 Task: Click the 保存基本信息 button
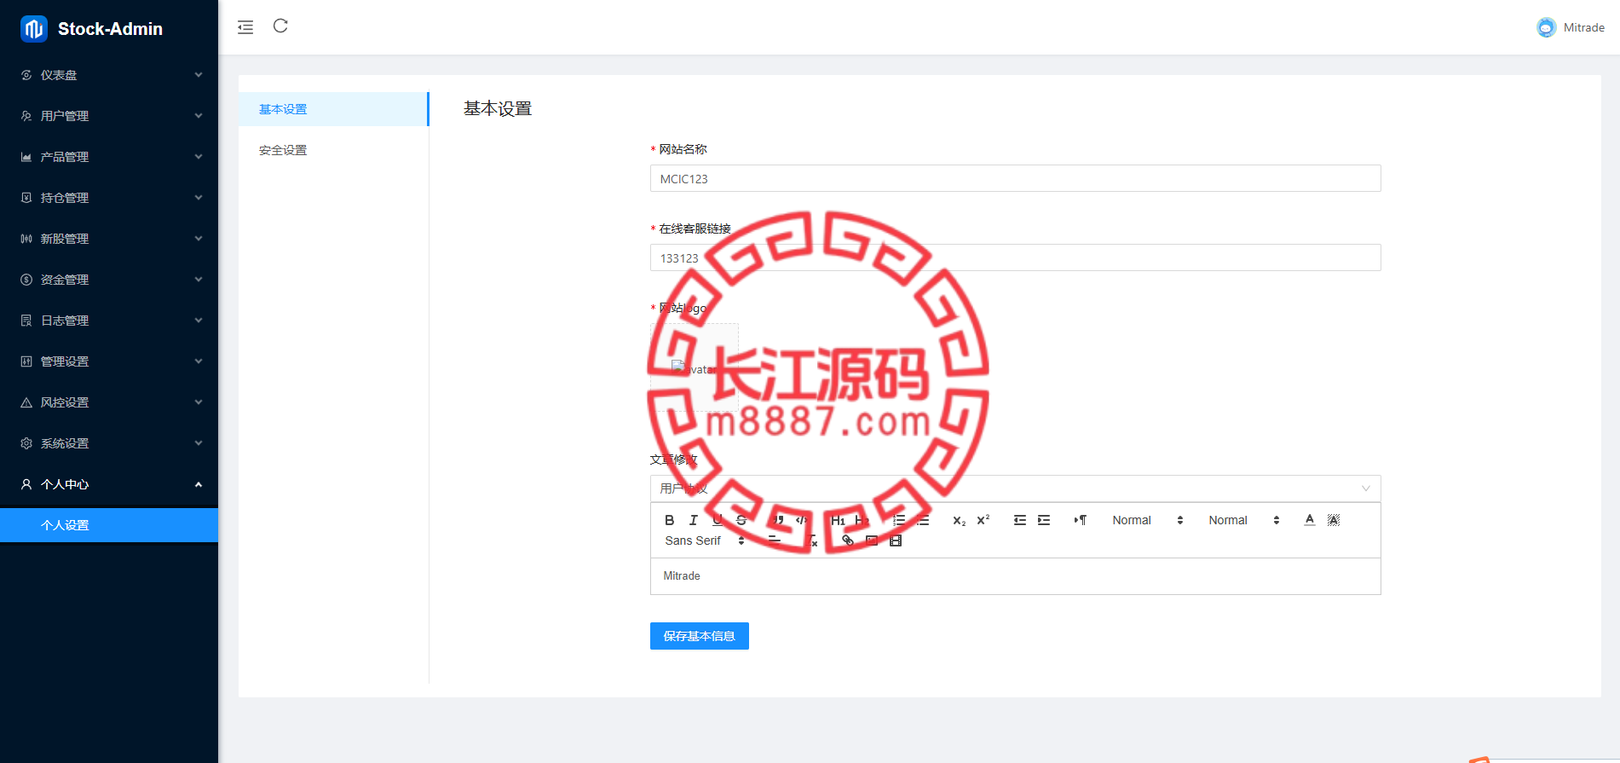[700, 636]
